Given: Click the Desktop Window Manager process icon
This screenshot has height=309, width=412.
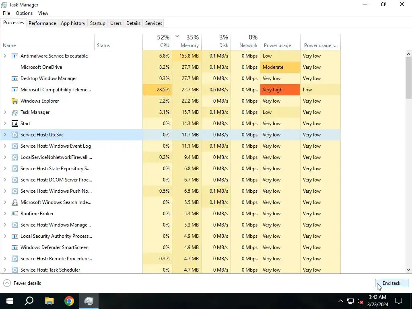Looking at the screenshot, I should point(15,78).
